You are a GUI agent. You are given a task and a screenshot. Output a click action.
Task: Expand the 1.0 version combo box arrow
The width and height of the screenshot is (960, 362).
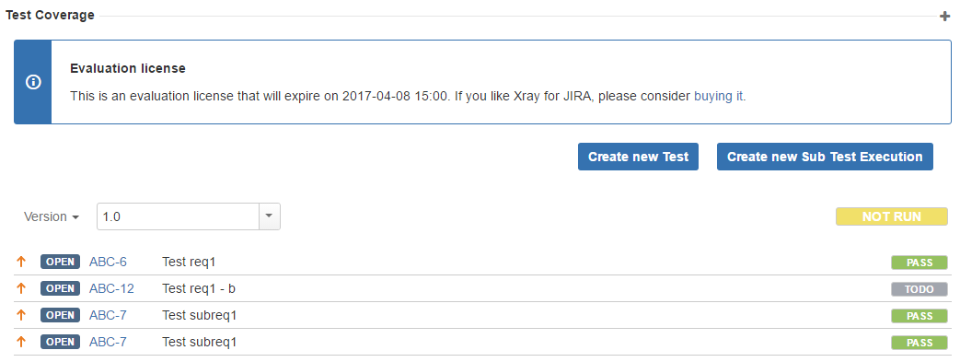click(x=270, y=216)
